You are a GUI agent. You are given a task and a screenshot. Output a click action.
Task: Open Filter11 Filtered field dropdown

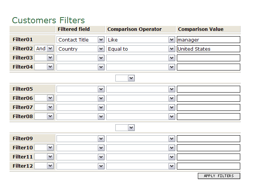(81, 157)
